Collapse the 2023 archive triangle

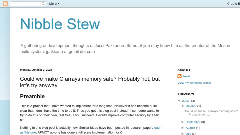179,101
